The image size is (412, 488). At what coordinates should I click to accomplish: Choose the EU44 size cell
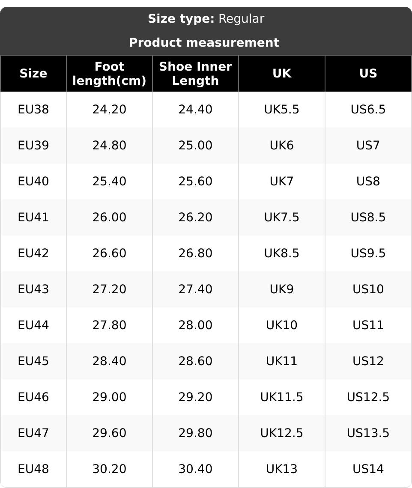coord(33,325)
